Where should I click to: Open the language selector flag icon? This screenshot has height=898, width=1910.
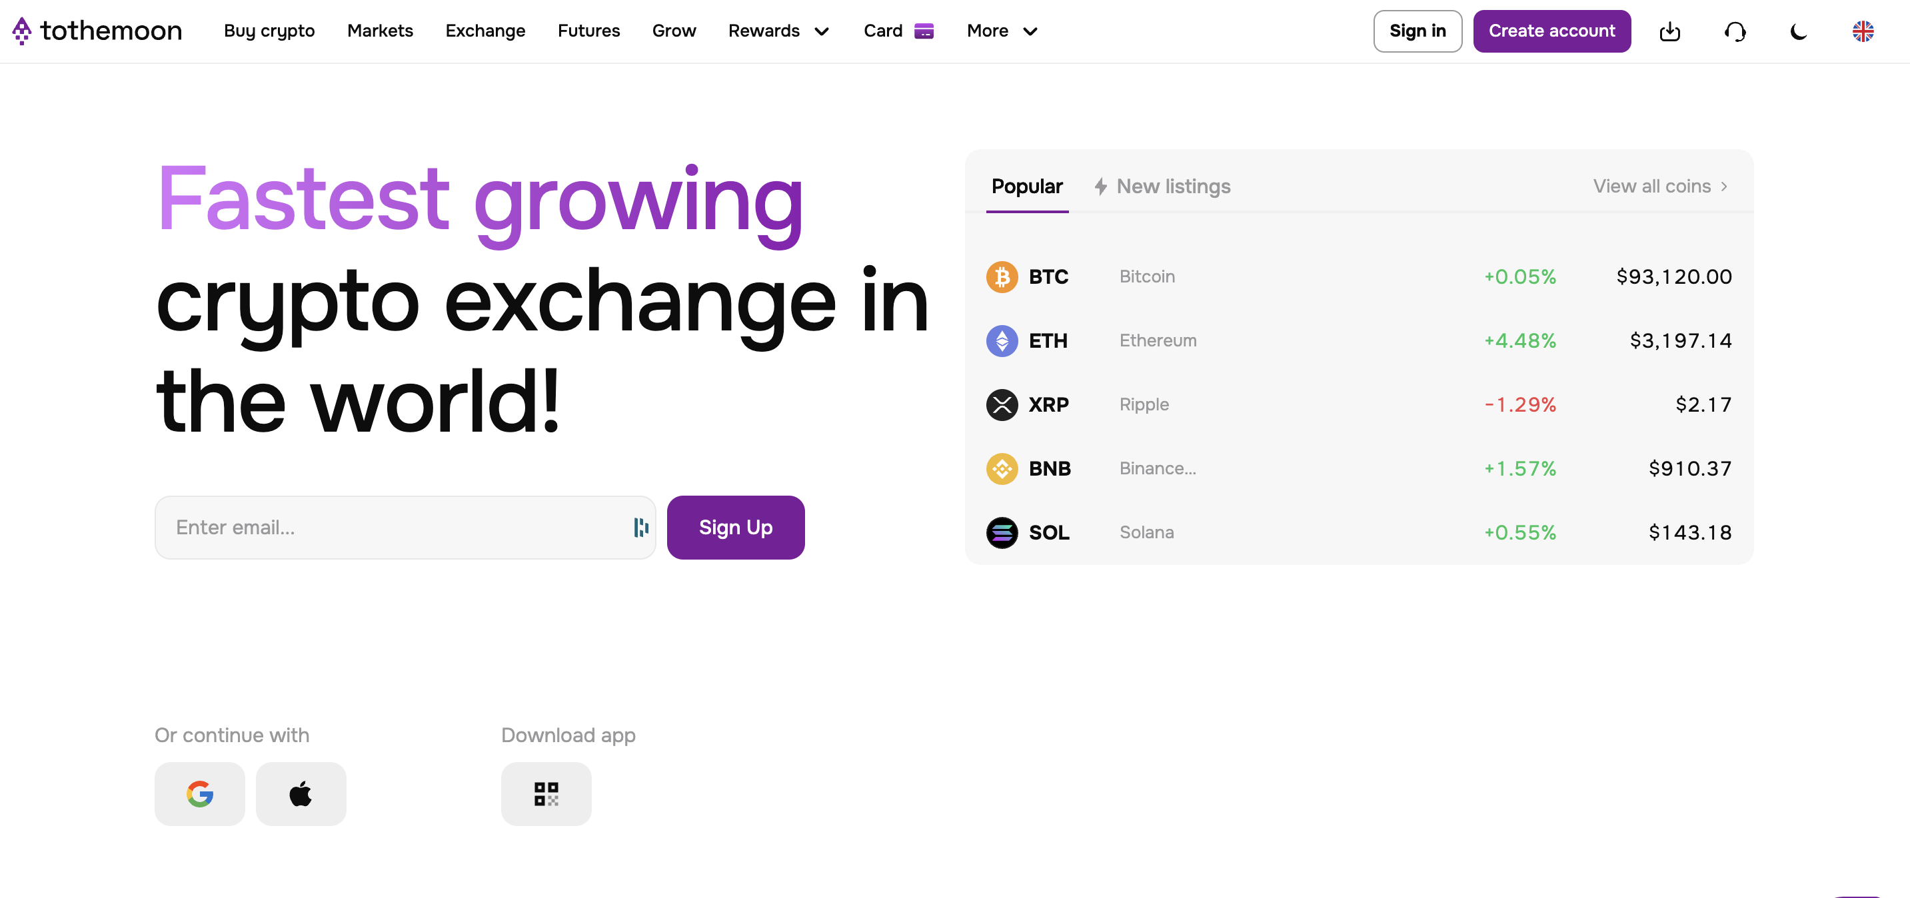[x=1863, y=31]
